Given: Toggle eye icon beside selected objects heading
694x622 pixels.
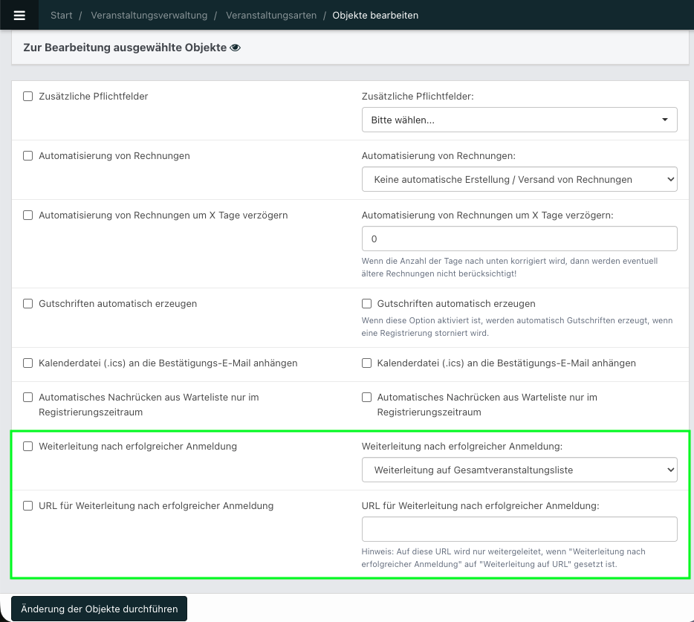Looking at the screenshot, I should coord(236,48).
